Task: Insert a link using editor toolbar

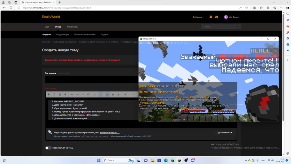Action: (72, 94)
